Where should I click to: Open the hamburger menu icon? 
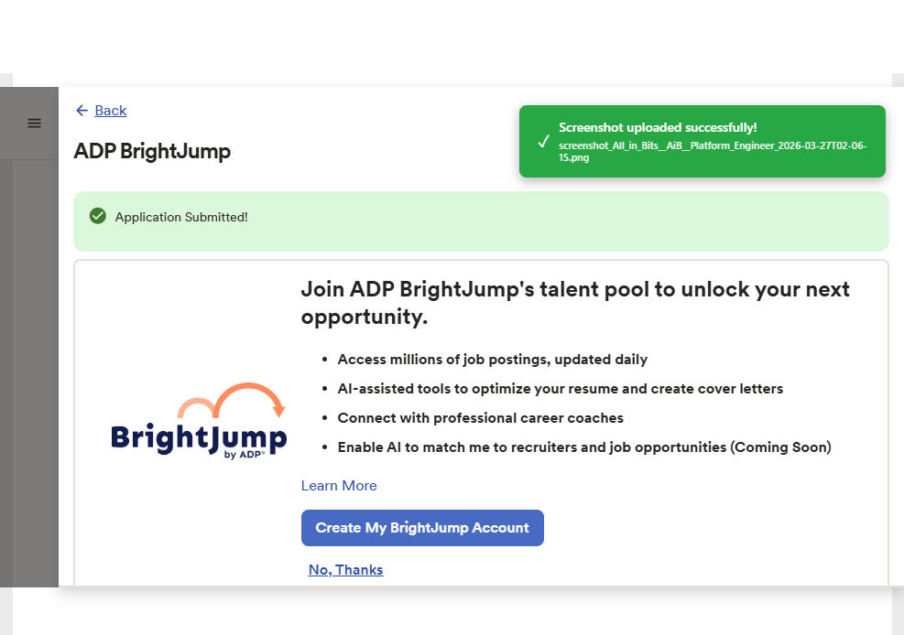(34, 124)
